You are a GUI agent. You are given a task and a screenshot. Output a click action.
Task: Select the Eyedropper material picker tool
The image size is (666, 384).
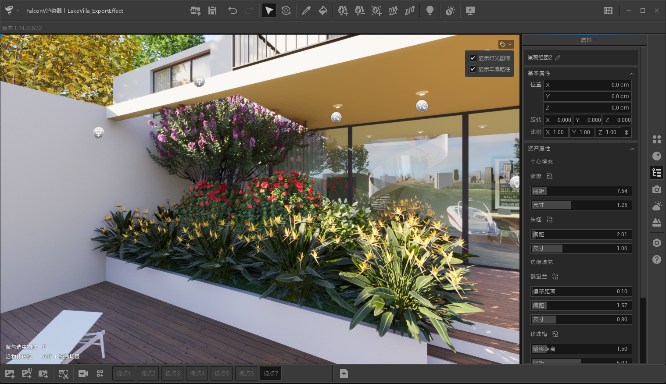[306, 11]
